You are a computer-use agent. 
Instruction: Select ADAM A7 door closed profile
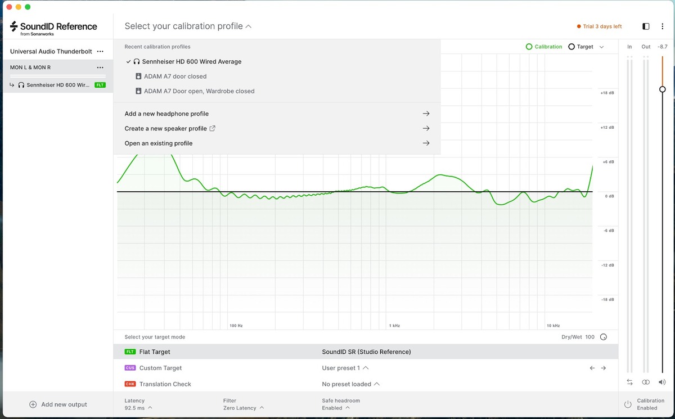pyautogui.click(x=175, y=76)
